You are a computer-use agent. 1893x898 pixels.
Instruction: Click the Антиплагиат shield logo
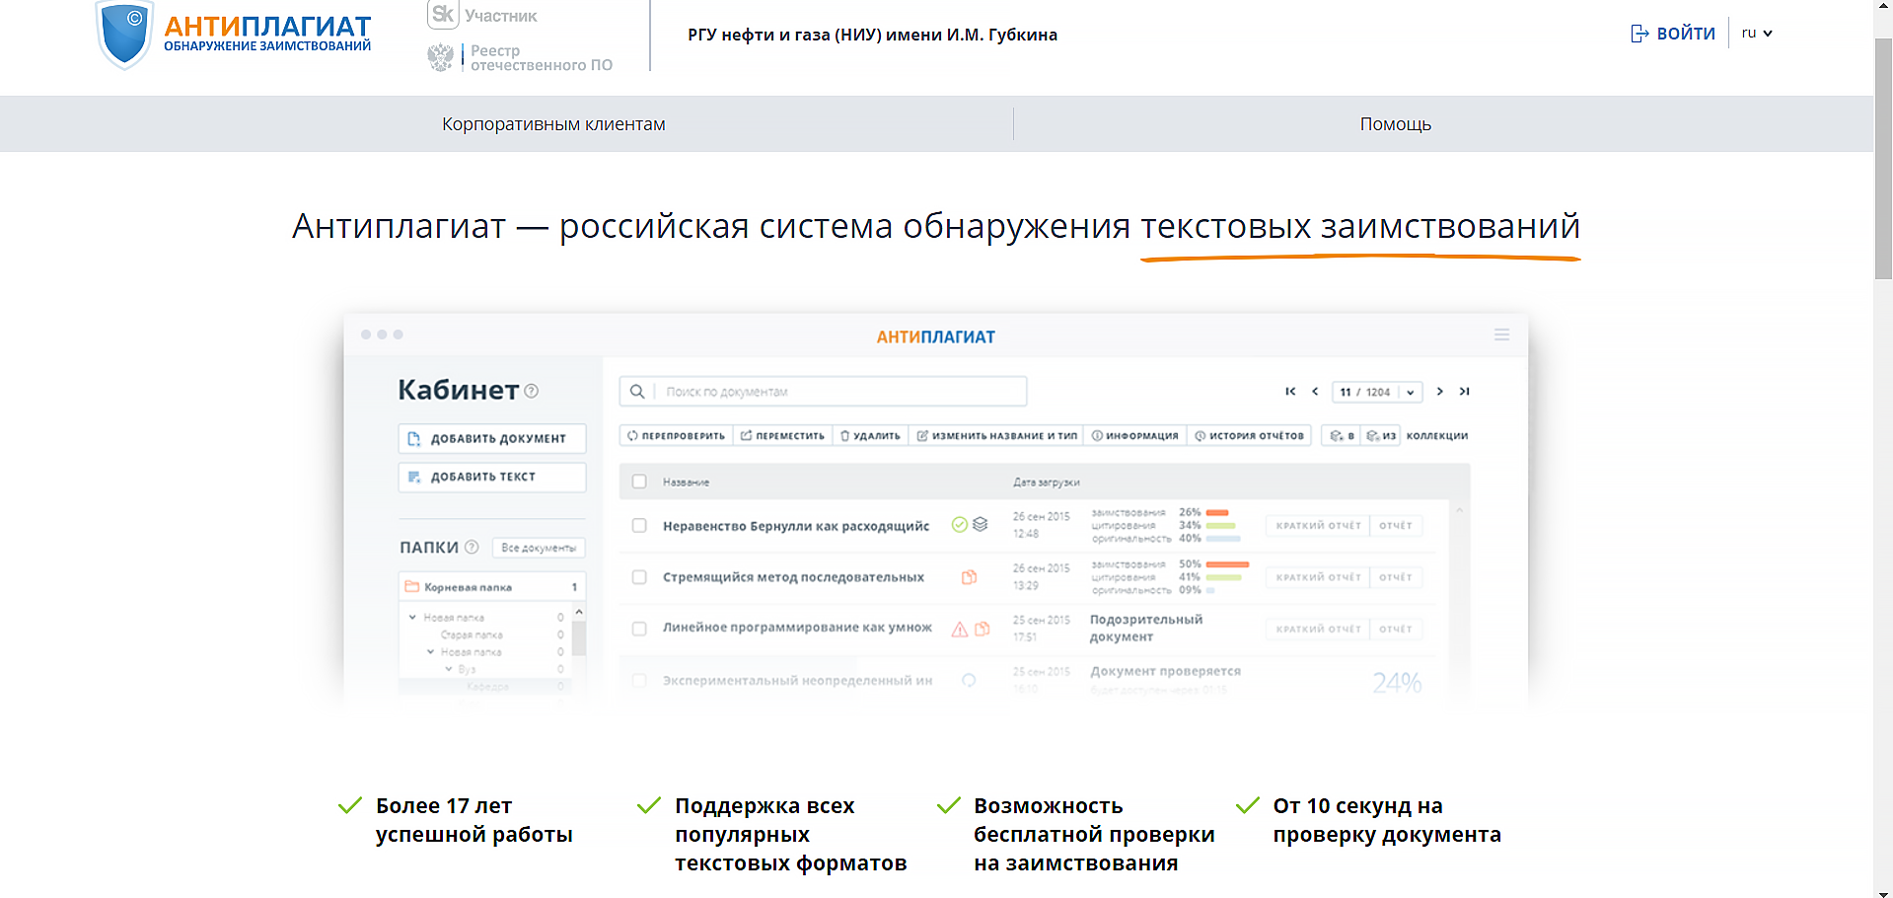pyautogui.click(x=124, y=35)
